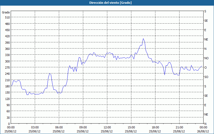The image size is (214, 134).
Task: Select the 'N' compass label level with 360
Action: pos(205,49)
